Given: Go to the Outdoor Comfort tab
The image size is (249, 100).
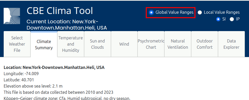Looking at the screenshot, I should tap(204, 44).
